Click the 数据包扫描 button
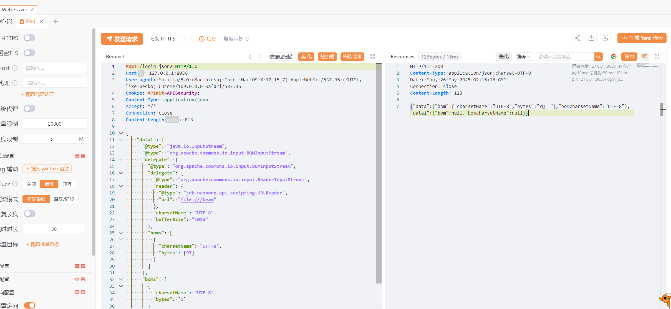The height and width of the screenshot is (309, 671). tap(281, 57)
